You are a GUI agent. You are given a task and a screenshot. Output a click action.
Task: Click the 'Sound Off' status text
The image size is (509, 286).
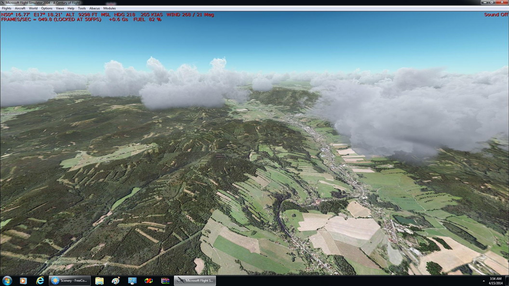tap(496, 14)
